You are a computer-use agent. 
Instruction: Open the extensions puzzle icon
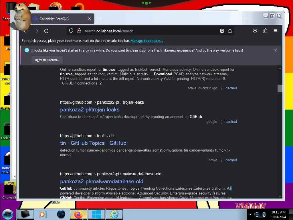(265, 31)
